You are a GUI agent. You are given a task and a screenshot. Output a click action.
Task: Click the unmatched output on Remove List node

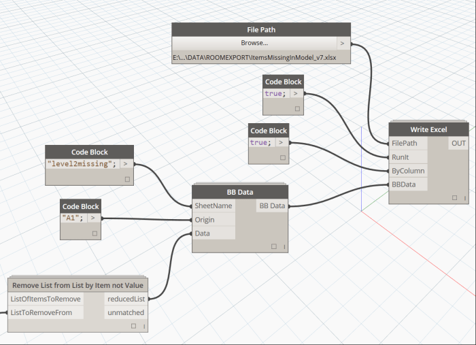click(x=126, y=312)
